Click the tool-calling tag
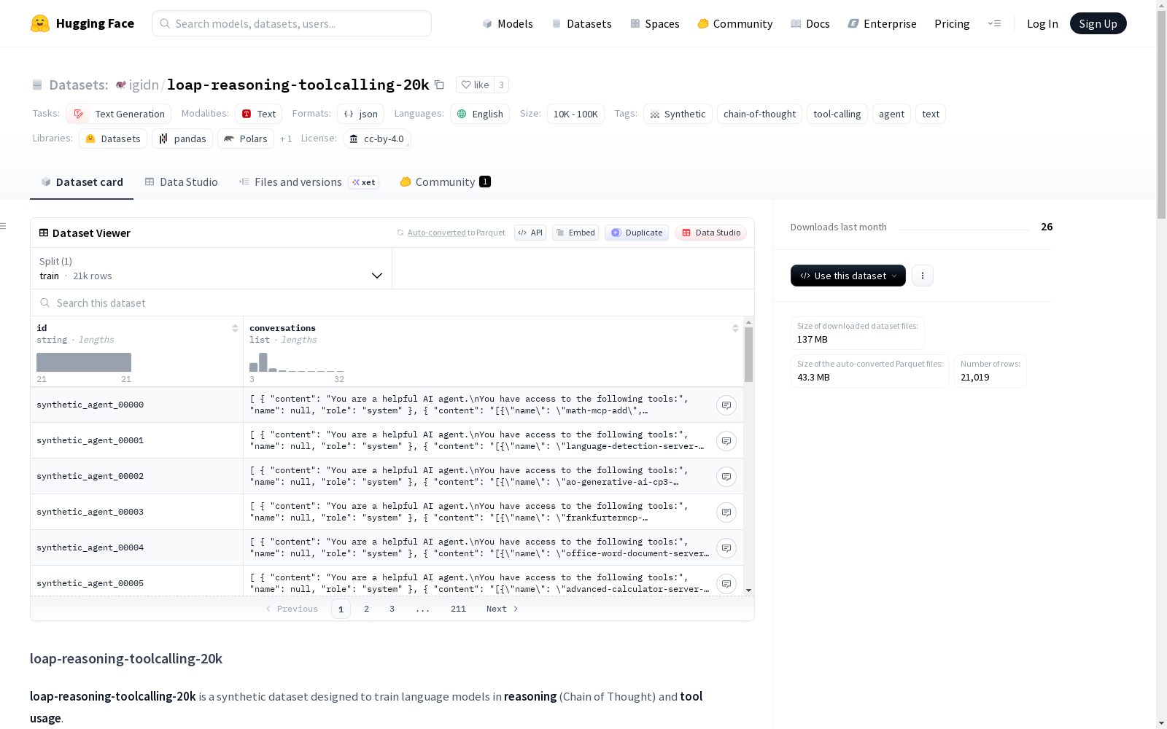 837,114
